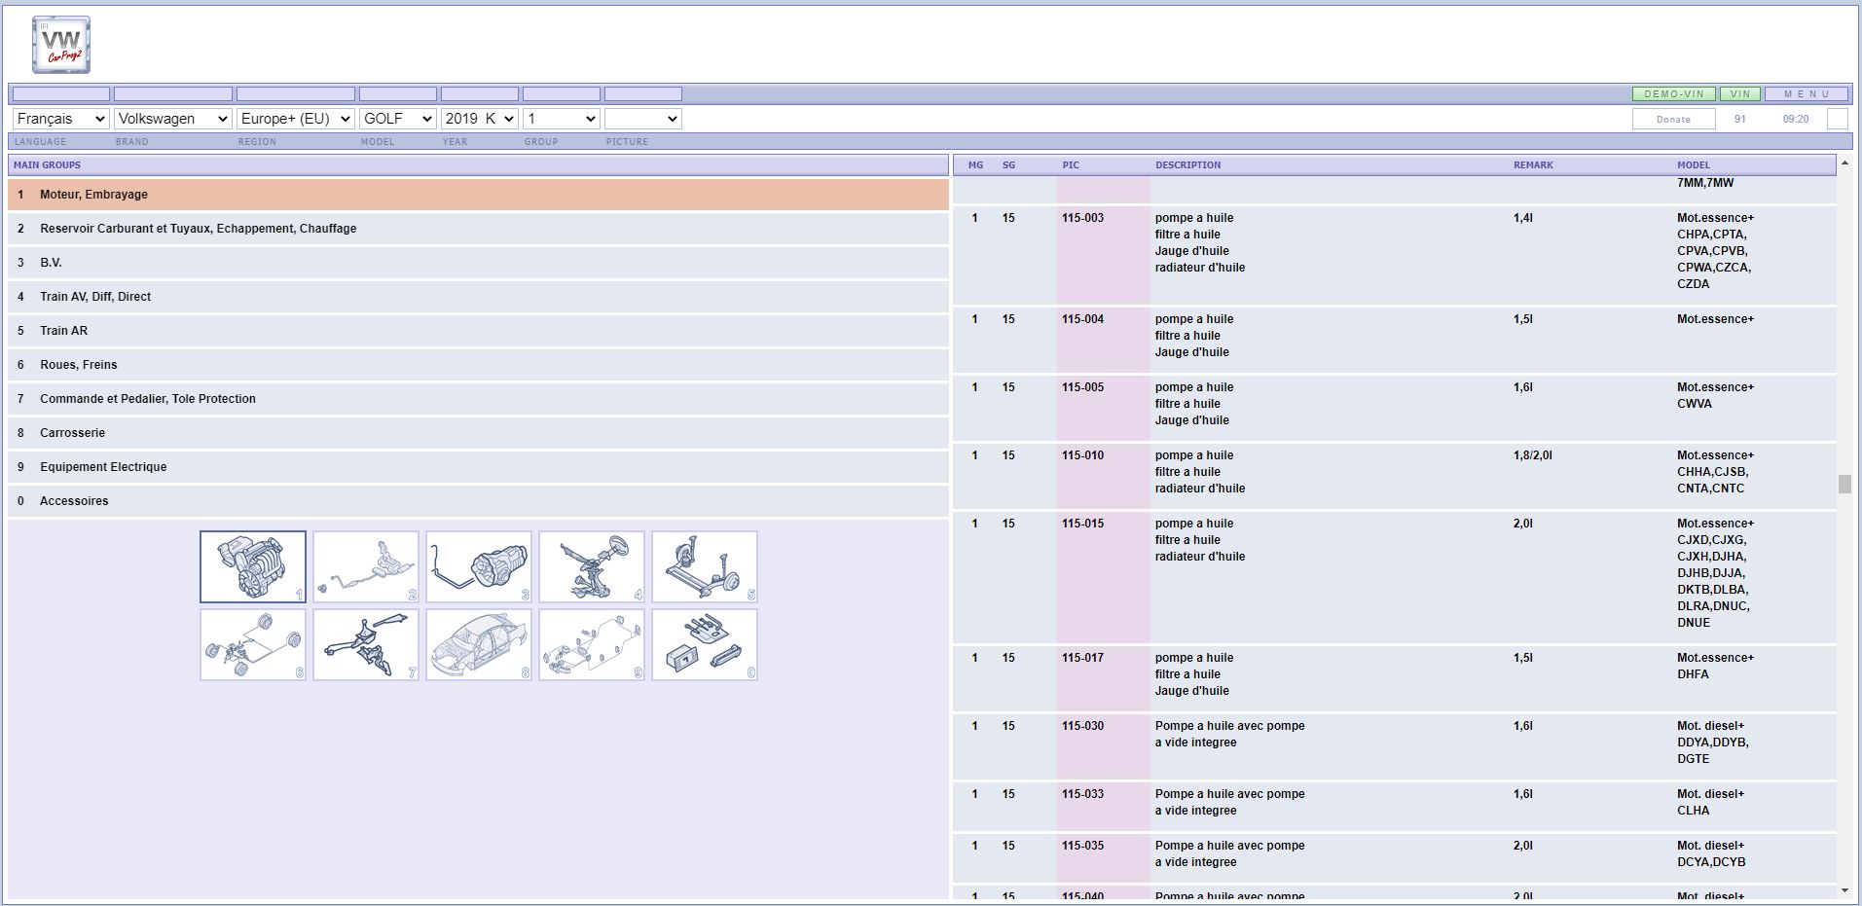This screenshot has width=1862, height=906.
Task: Click model codes DCYA,DCYB in row 115-035
Action: pyautogui.click(x=1711, y=862)
